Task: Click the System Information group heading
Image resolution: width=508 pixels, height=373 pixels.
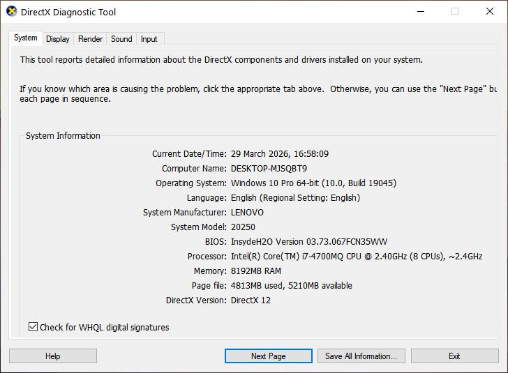Action: tap(63, 136)
